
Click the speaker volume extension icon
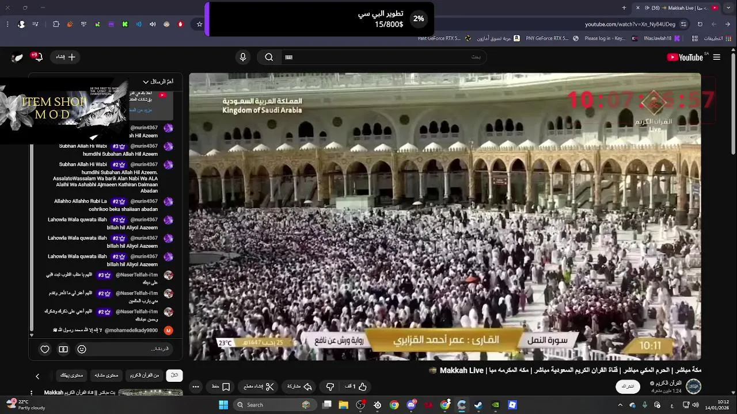pos(153,24)
